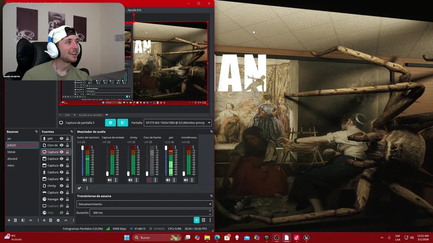433x243 pixels.
Task: Move scene up with arrow icon
Action: click(30, 220)
